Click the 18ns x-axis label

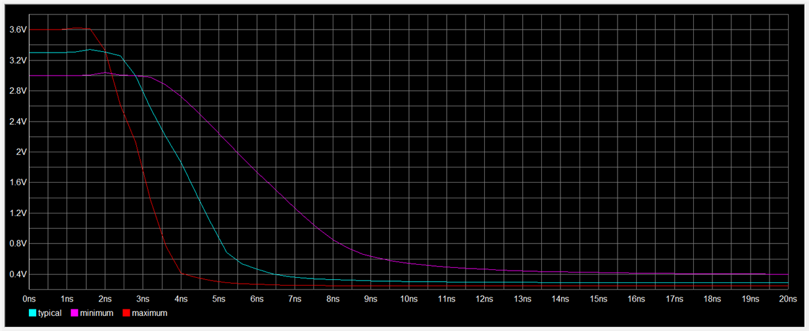pos(713,298)
